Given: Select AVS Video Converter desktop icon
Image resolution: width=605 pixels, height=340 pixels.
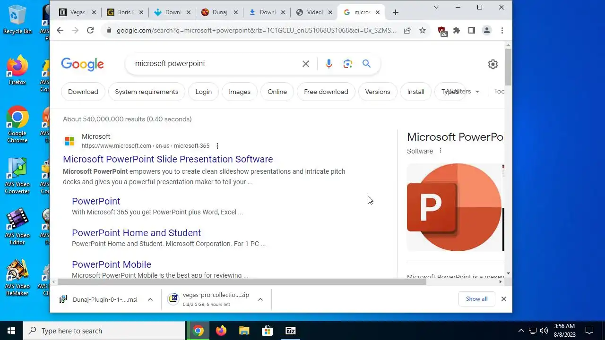Looking at the screenshot, I should click(x=17, y=176).
